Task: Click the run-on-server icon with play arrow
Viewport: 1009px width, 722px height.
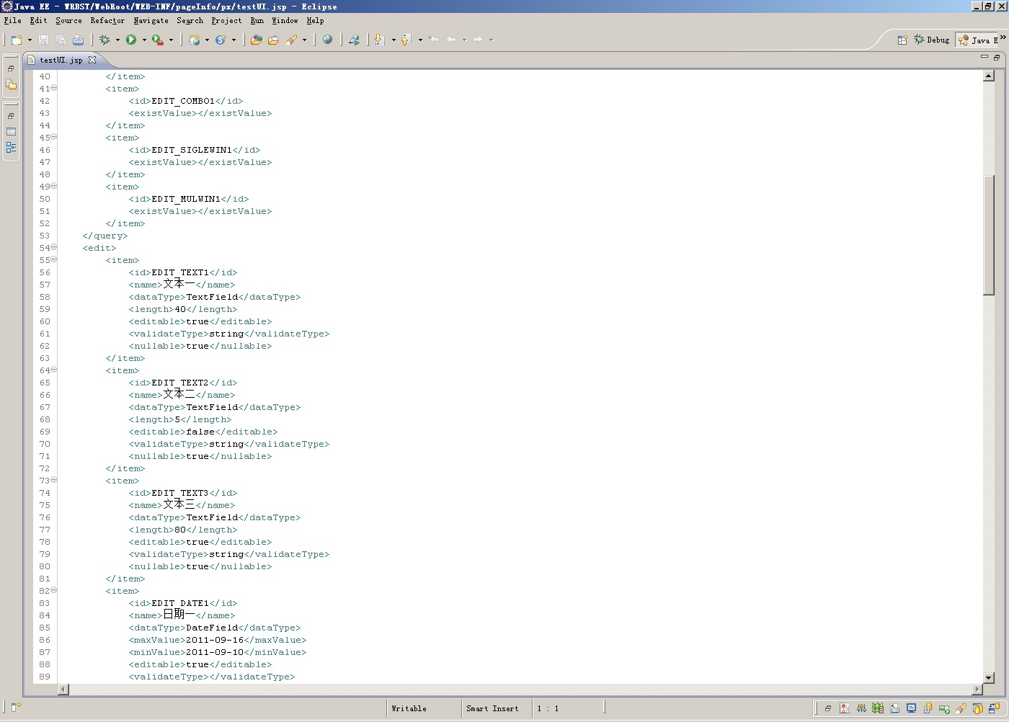Action: (354, 40)
